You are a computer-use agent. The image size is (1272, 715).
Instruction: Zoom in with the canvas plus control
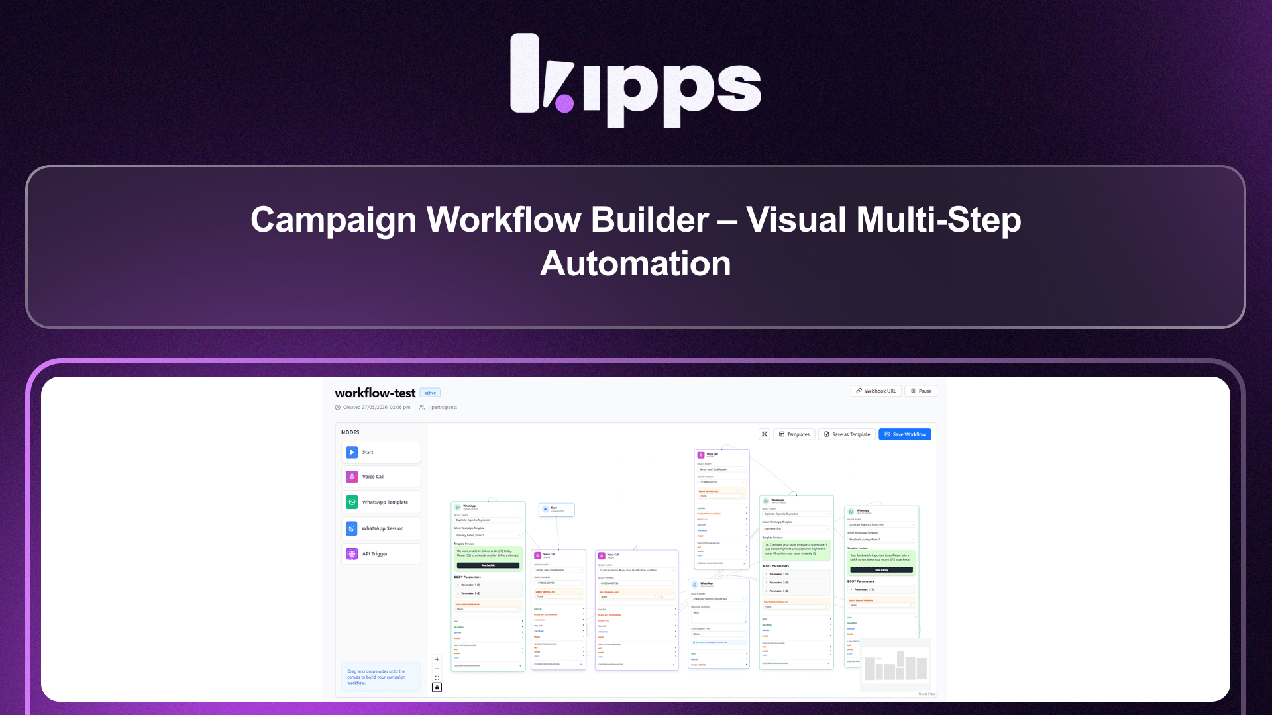(437, 659)
